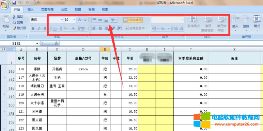Open the arrow below Paste (粘贴)

[6, 31]
